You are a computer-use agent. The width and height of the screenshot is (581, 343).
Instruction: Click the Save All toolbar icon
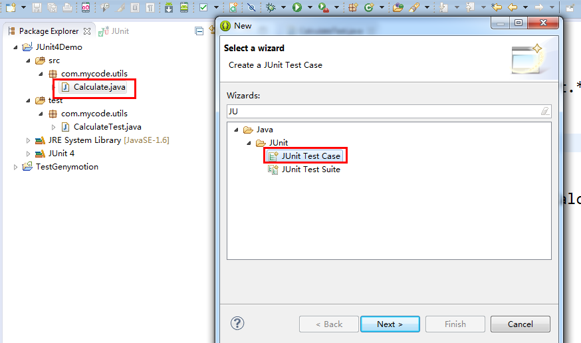click(x=53, y=7)
